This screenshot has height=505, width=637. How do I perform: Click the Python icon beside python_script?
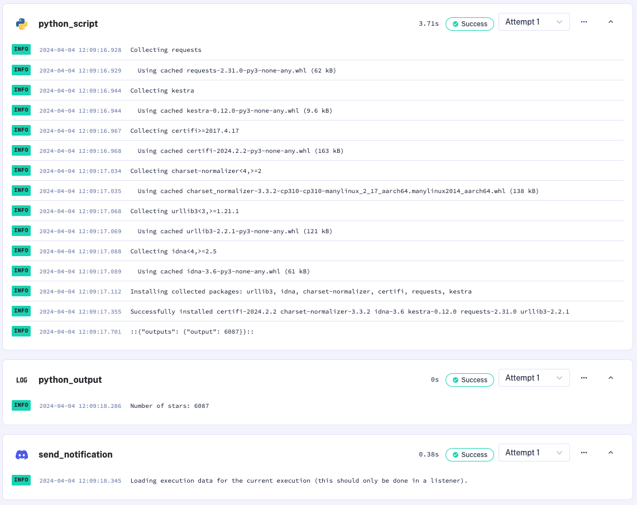pyautogui.click(x=21, y=23)
